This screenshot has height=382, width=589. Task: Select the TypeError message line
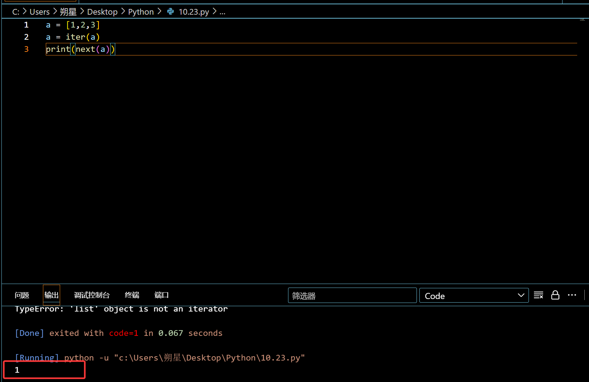[121, 309]
